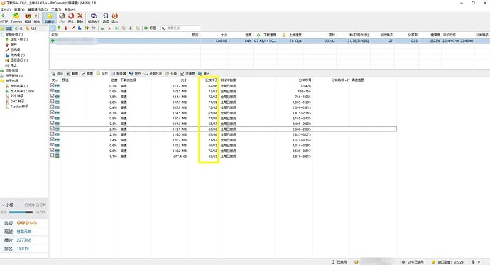Open the 工具 menu in menu bar

click(x=56, y=9)
